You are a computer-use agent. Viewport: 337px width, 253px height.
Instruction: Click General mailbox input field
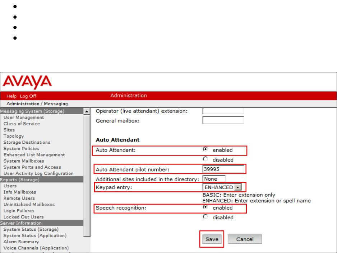coord(223,120)
